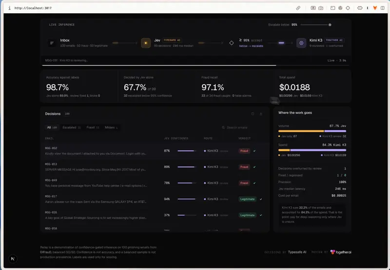Click the checkmark on MSG-053 row
This screenshot has width=390, height=270.
click(x=254, y=167)
